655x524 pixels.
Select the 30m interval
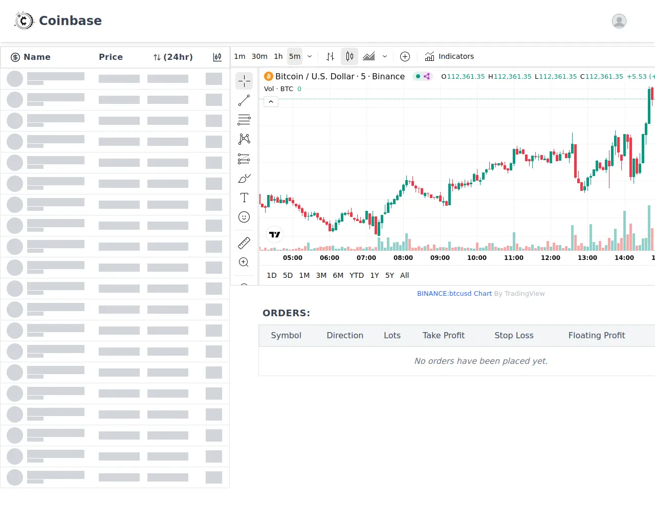point(259,56)
